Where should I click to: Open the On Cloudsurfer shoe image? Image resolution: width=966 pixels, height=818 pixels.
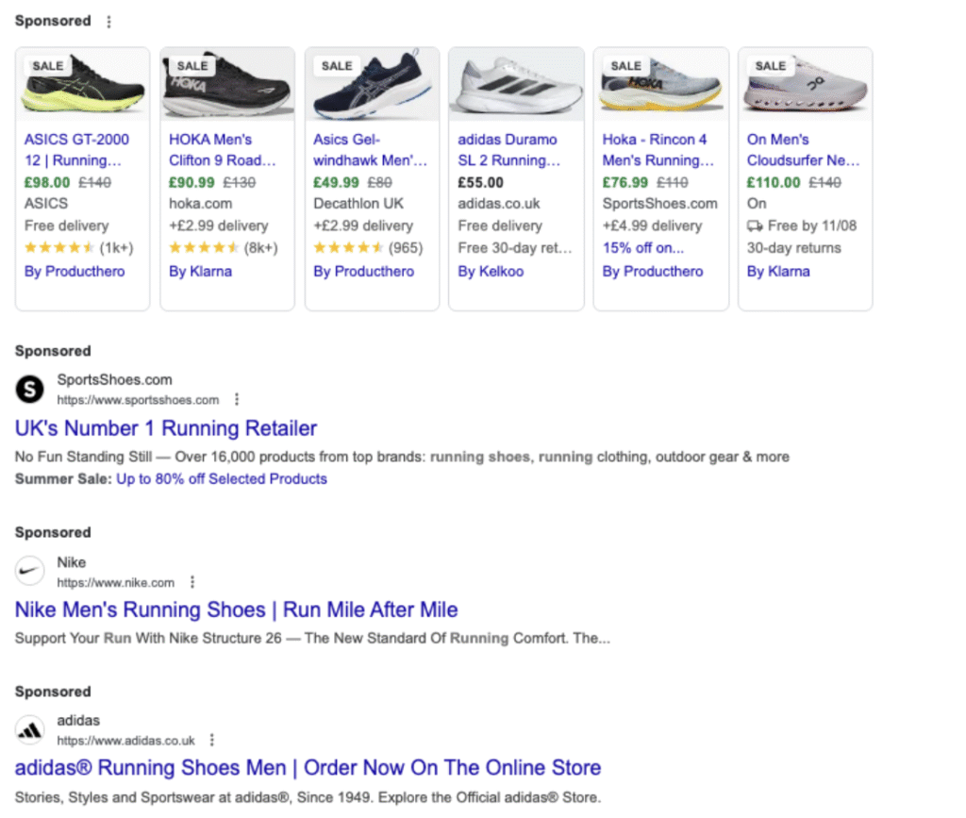click(x=806, y=84)
